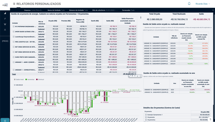
Task: Expand the Orçamentos budget row
Action: point(146,120)
